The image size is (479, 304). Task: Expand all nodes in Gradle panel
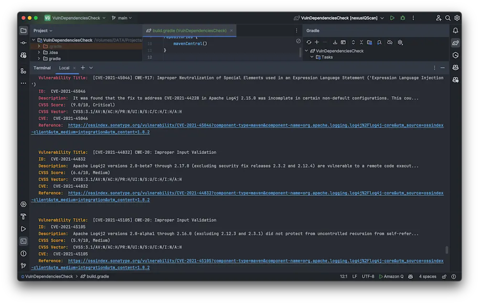(353, 42)
